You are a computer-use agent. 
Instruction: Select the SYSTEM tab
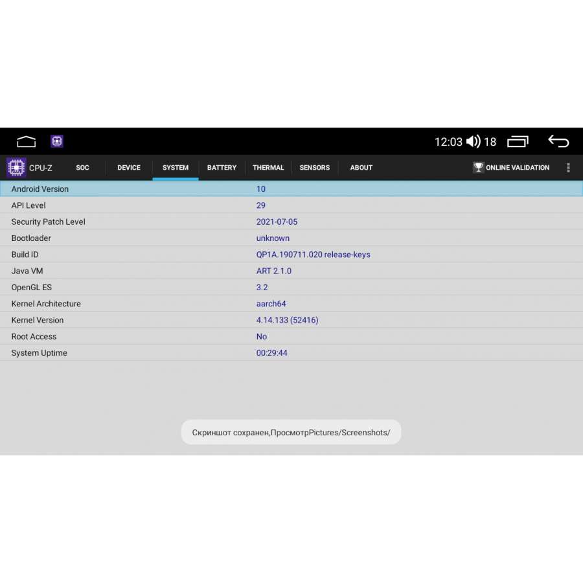click(x=176, y=168)
